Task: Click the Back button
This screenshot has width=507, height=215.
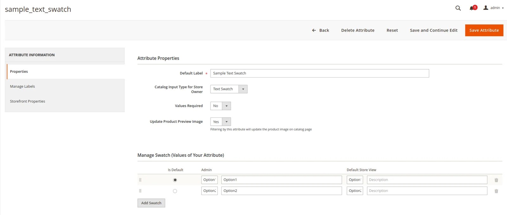Action: (320, 30)
